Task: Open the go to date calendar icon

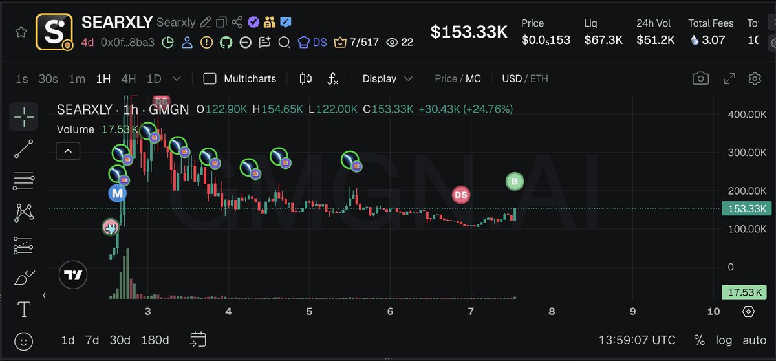Action: point(198,340)
